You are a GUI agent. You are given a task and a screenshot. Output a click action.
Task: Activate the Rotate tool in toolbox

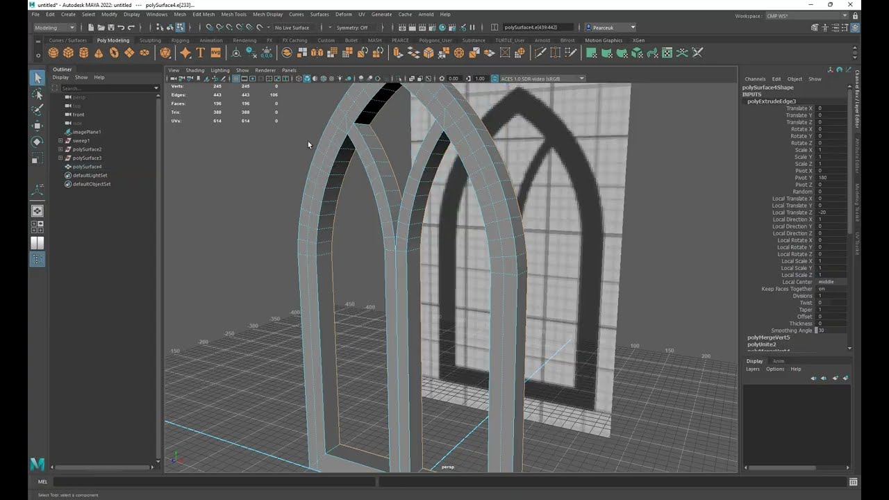click(38, 142)
